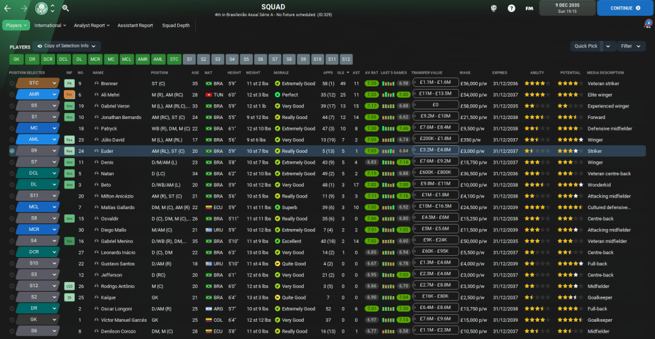Tick the selection checkbox for Brenner
655x339 pixels.
tap(12, 83)
